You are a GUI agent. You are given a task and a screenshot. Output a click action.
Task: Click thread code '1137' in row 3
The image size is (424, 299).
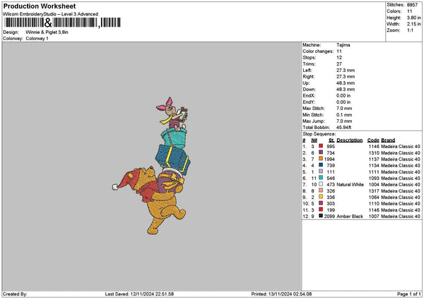coord(374,159)
